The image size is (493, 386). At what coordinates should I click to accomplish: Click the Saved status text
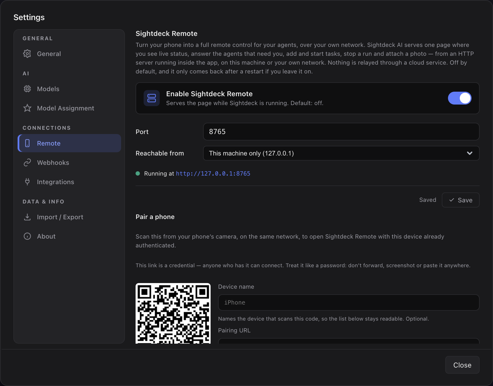[428, 200]
